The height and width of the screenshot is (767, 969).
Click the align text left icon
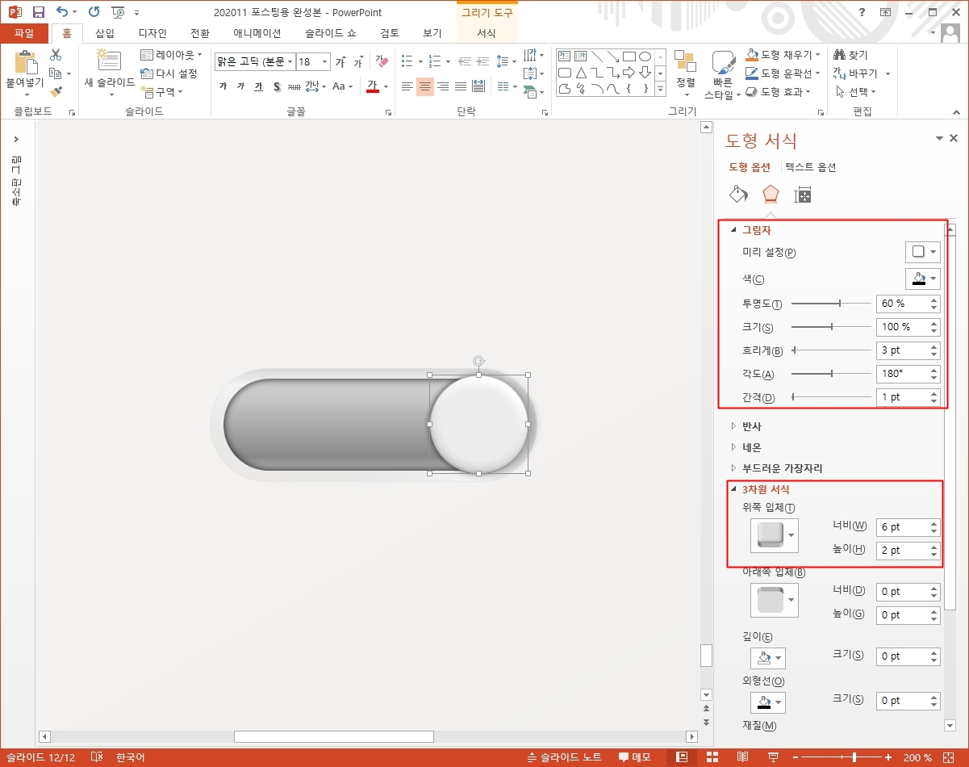[407, 86]
